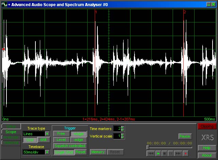Click the red Clipping indicator
This screenshot has height=160, width=218.
click(207, 126)
